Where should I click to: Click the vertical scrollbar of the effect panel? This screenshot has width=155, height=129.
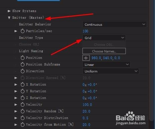(x=151, y=60)
